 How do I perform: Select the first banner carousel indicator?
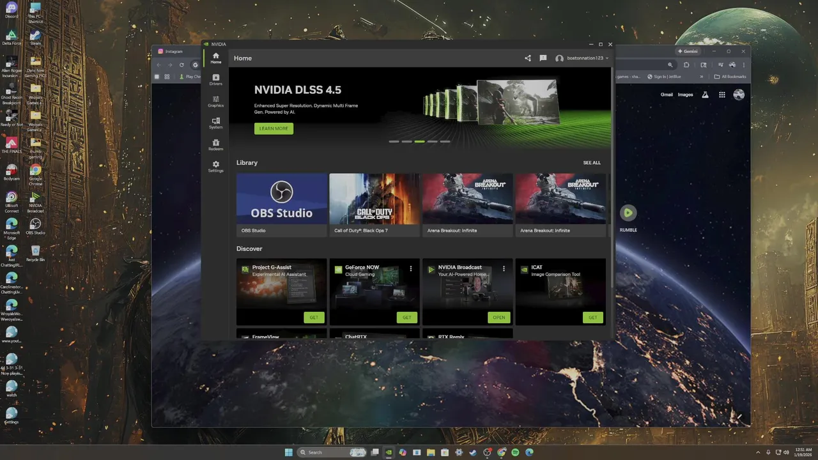click(394, 141)
